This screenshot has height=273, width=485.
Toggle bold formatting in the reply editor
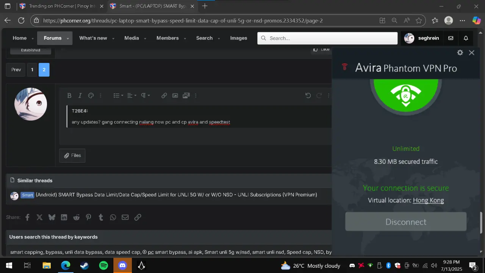(69, 96)
